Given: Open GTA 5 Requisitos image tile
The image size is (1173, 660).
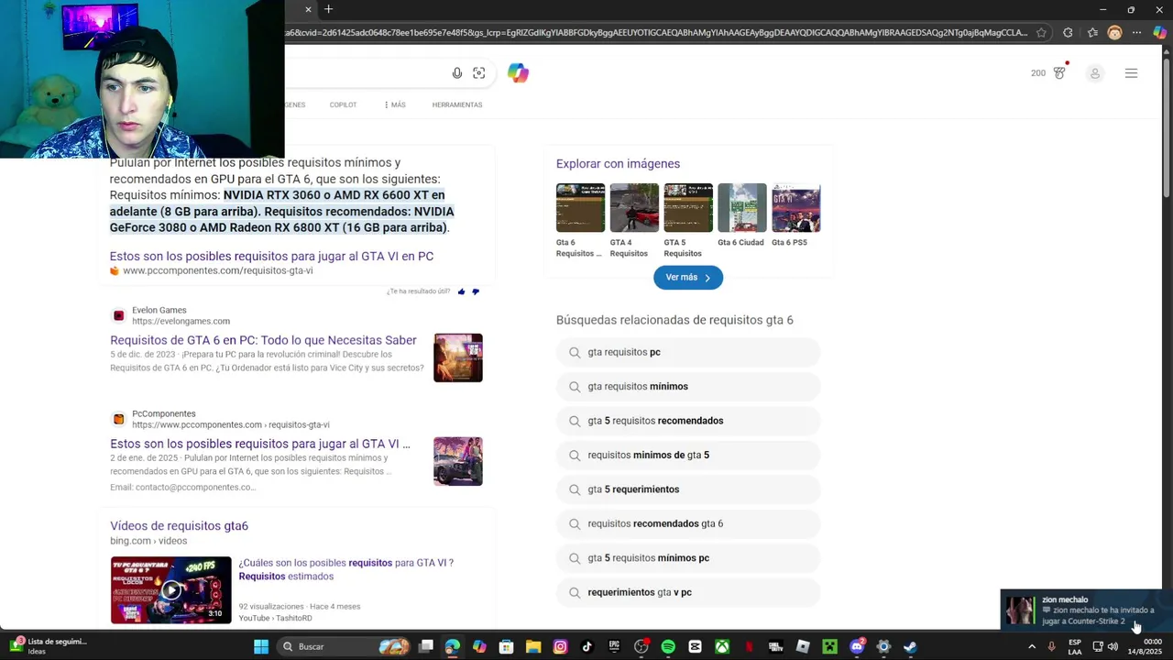Looking at the screenshot, I should coord(688,221).
